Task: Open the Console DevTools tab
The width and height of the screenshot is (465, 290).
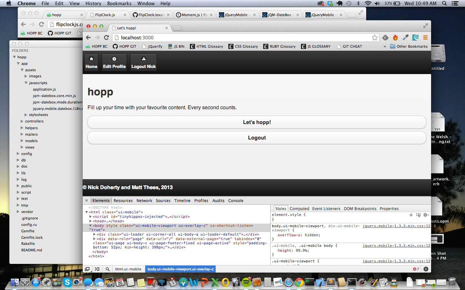Action: pos(236,200)
